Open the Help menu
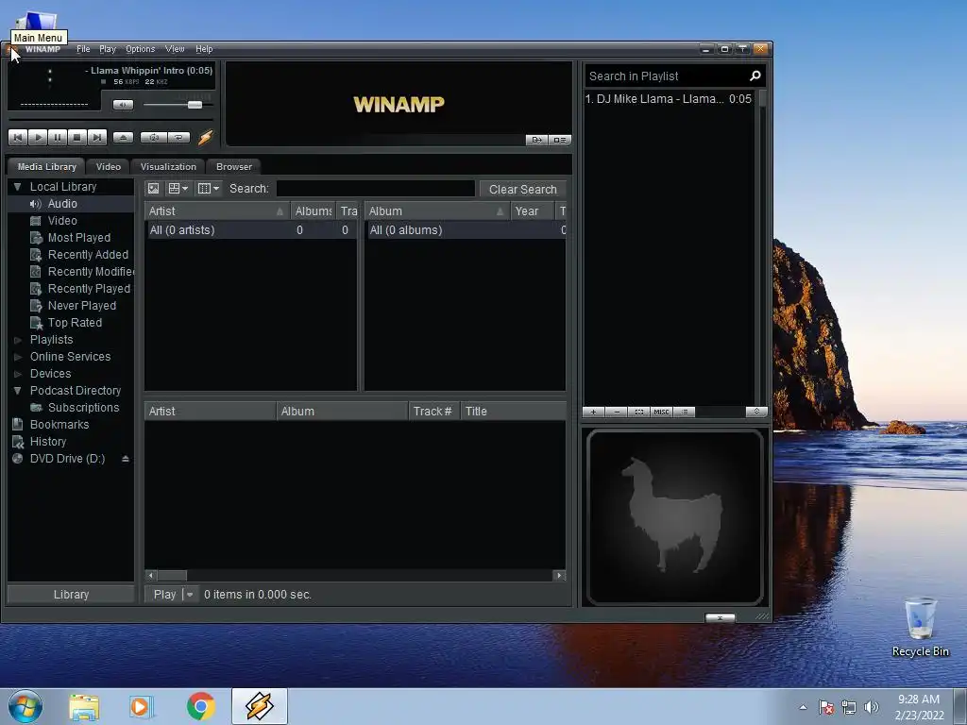The width and height of the screenshot is (967, 725). [204, 49]
